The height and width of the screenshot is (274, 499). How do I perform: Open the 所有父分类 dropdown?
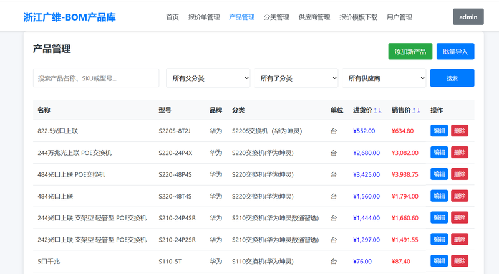208,78
